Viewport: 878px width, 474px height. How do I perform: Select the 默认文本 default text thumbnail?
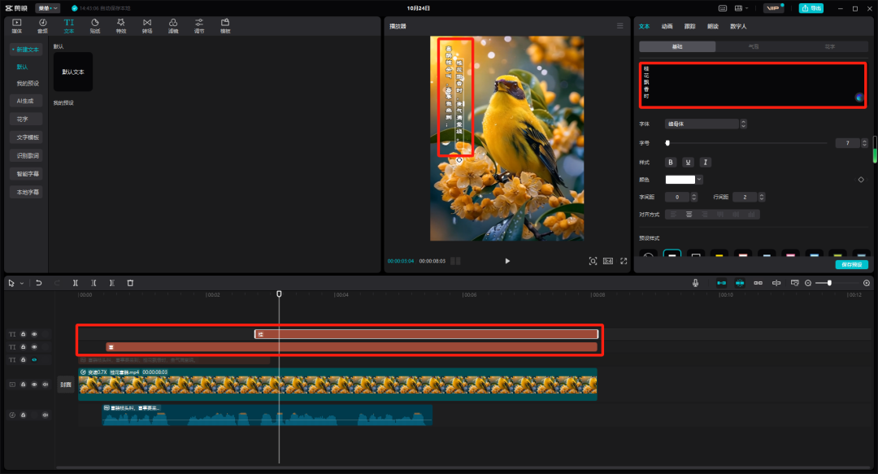tap(73, 72)
